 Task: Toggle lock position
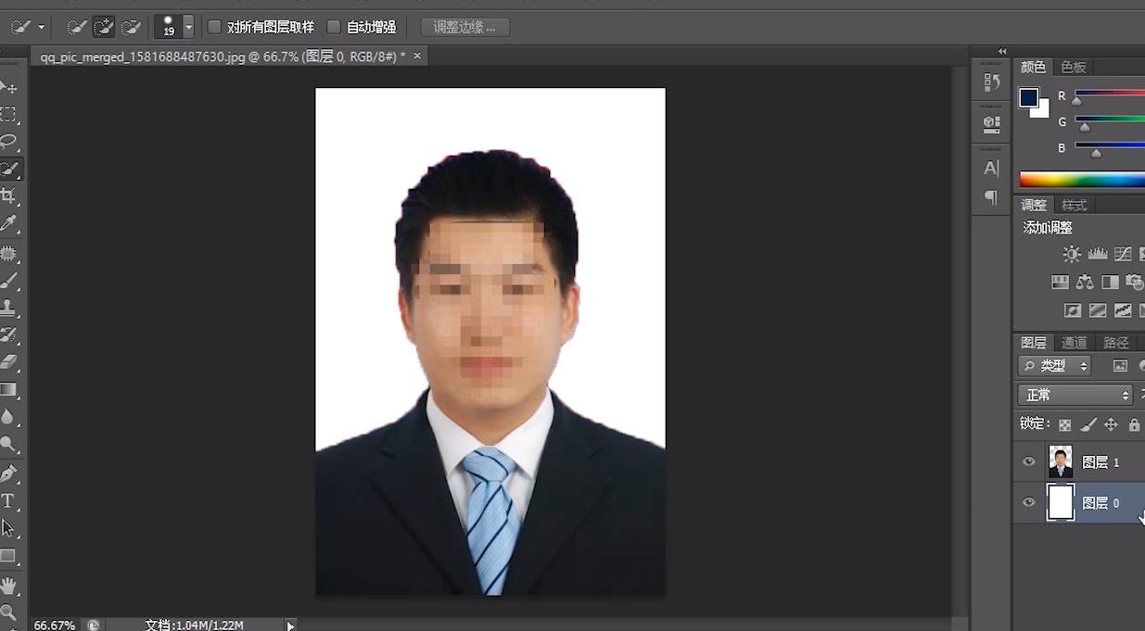tap(1111, 424)
